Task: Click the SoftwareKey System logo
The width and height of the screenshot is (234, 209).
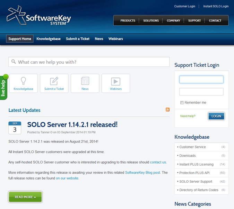Action: point(39,15)
